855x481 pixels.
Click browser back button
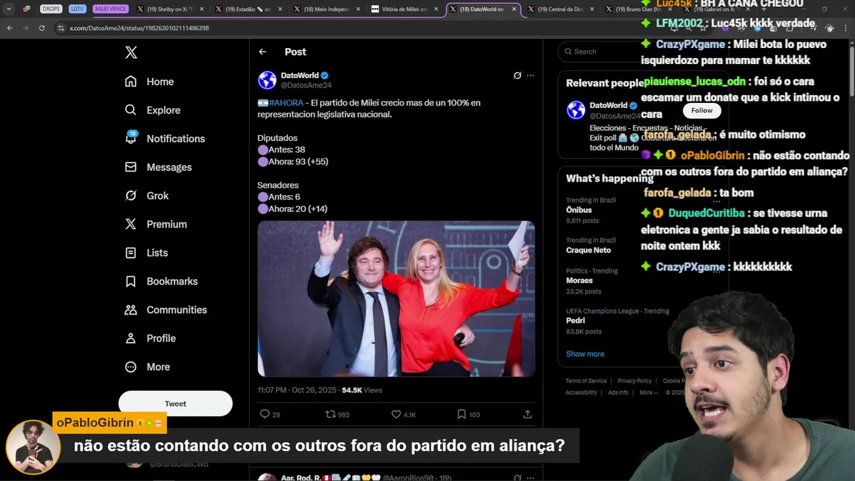[x=9, y=28]
